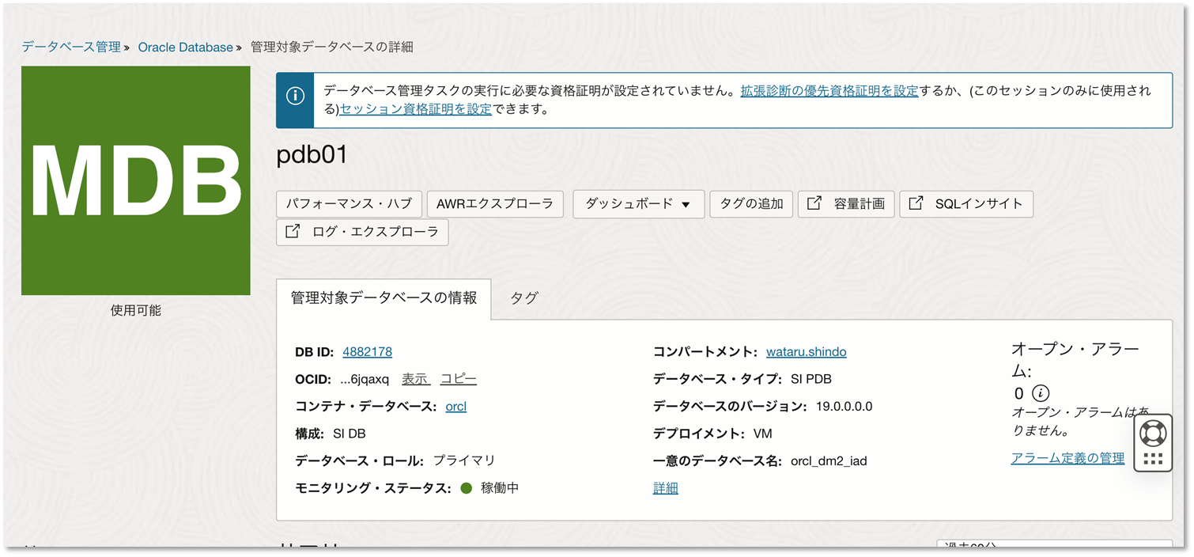Expand the 詳細 link for more database details

pos(665,488)
